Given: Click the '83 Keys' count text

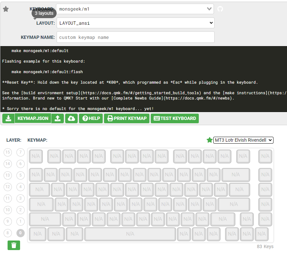Looking at the screenshot, I should coord(265,246).
